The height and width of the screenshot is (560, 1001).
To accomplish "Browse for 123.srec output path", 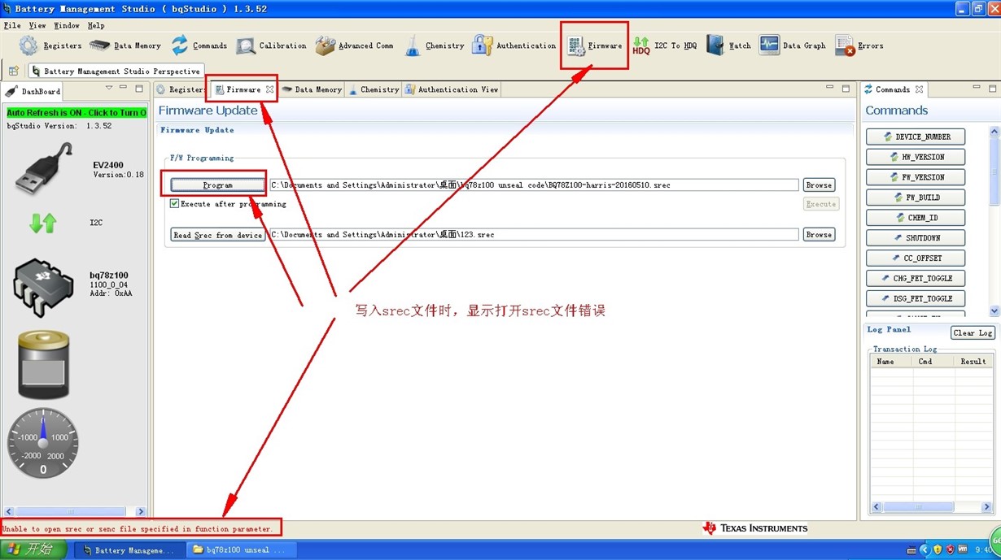I will point(819,235).
